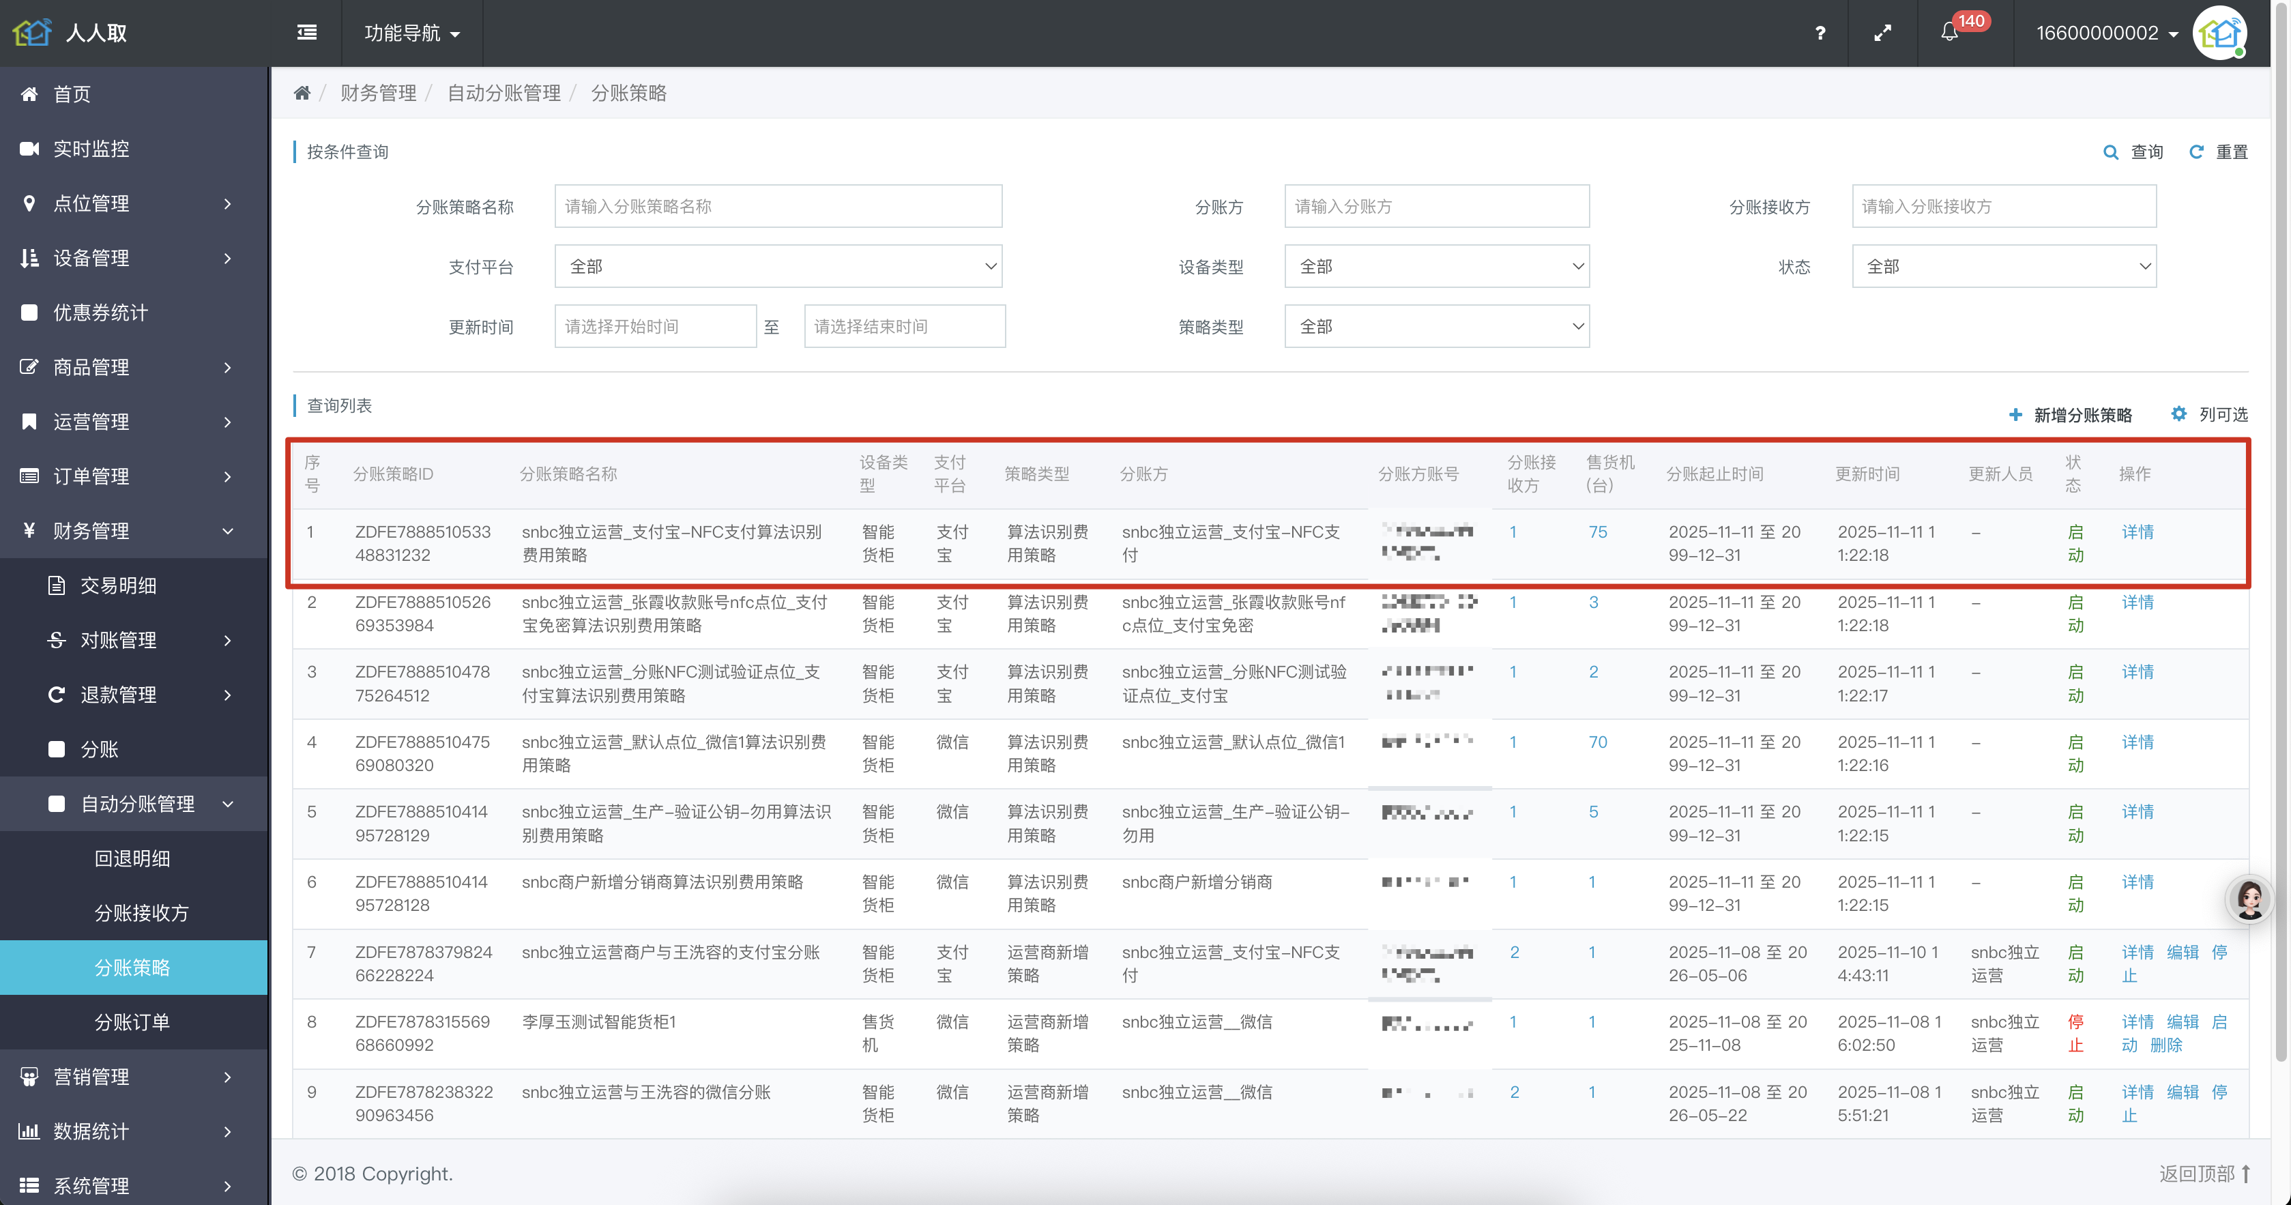Click 详情 link for row 1
The image size is (2291, 1205).
click(x=2137, y=532)
